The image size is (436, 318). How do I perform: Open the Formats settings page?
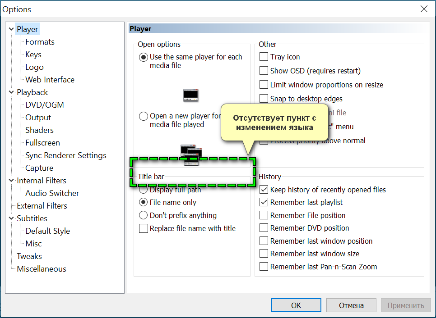coord(40,42)
